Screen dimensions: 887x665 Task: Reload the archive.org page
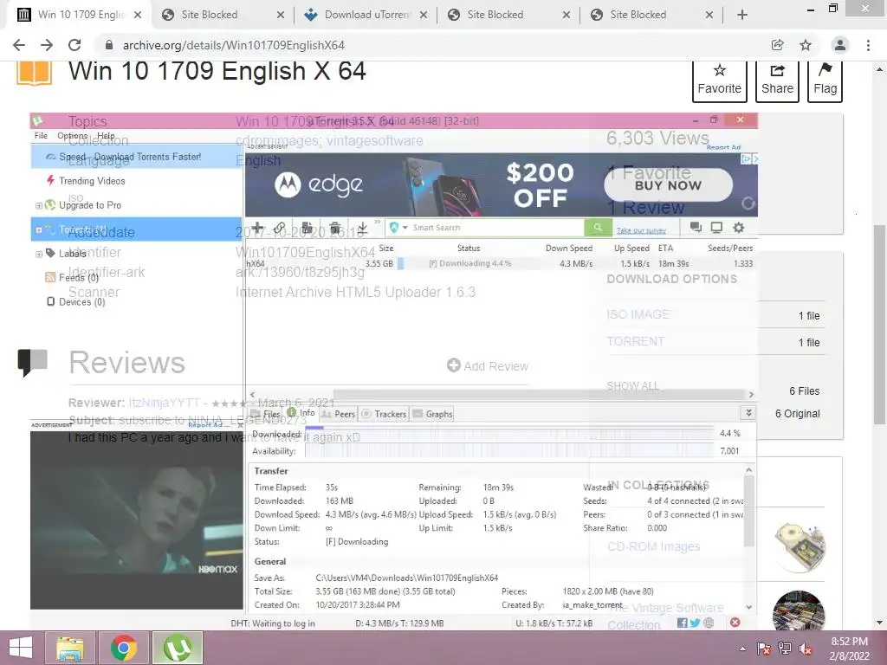74,45
